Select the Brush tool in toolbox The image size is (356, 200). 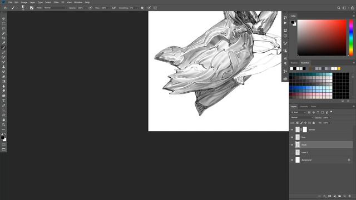[4, 48]
